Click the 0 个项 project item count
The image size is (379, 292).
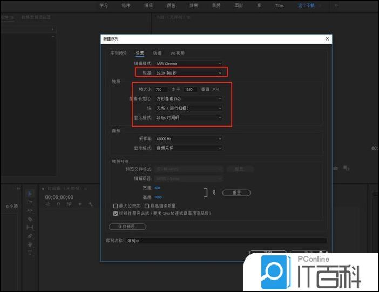pos(12,207)
